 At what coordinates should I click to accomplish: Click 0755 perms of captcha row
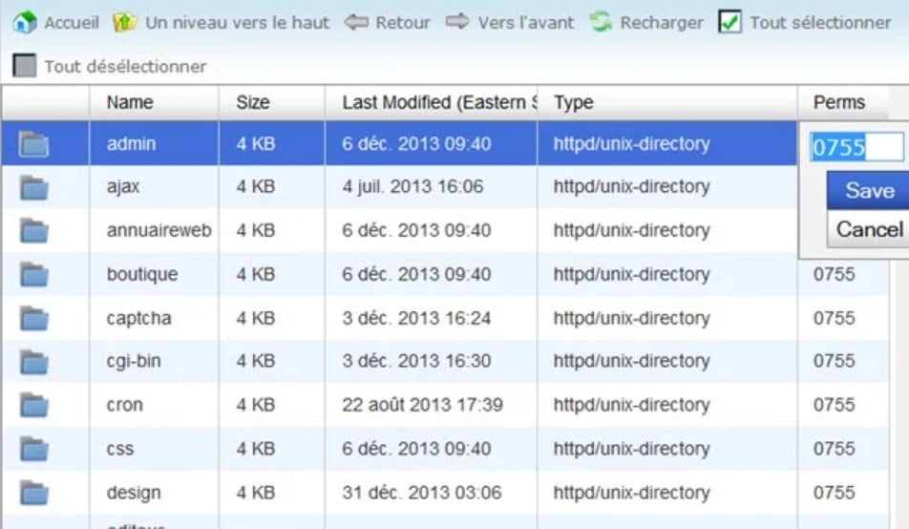(x=835, y=318)
